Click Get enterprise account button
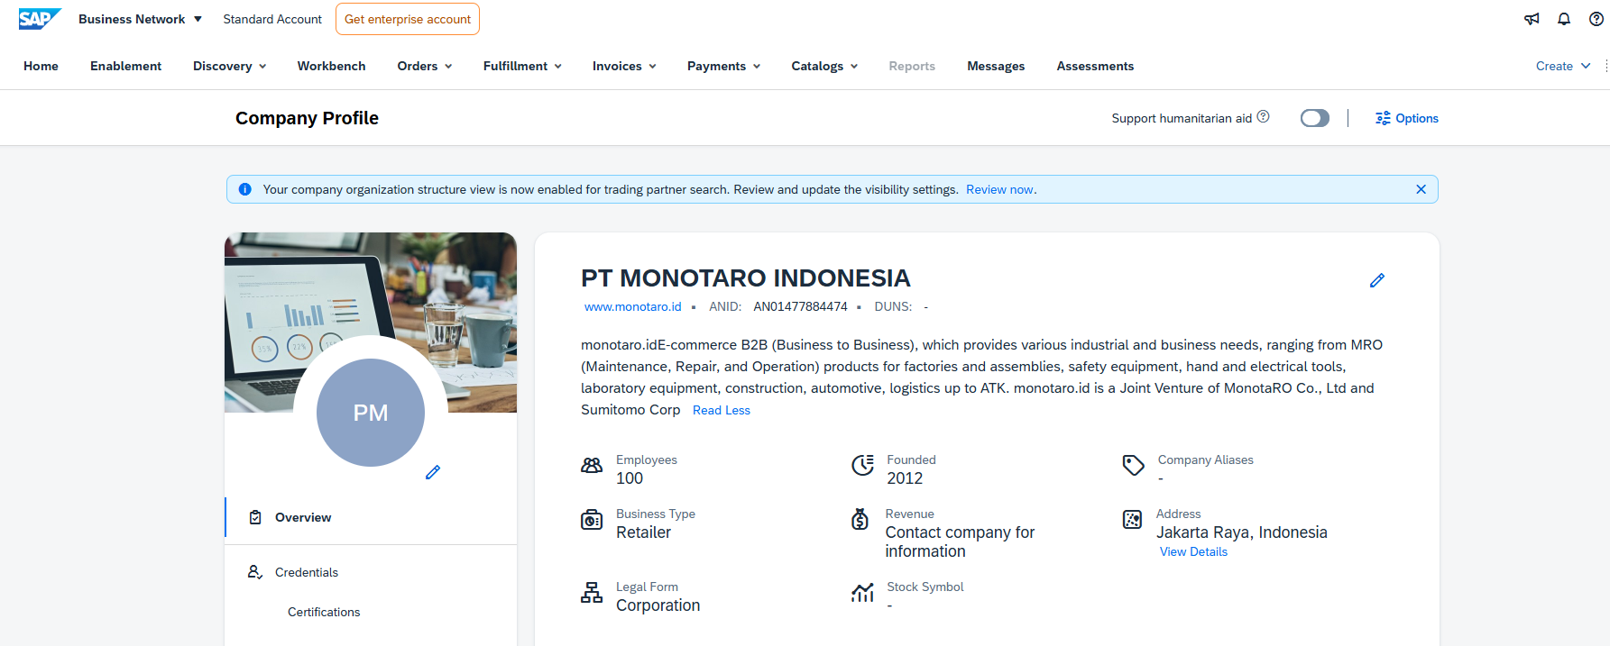The width and height of the screenshot is (1610, 646). (408, 19)
